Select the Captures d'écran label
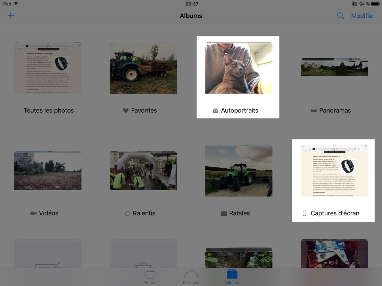Image resolution: width=382 pixels, height=286 pixels. click(x=335, y=213)
